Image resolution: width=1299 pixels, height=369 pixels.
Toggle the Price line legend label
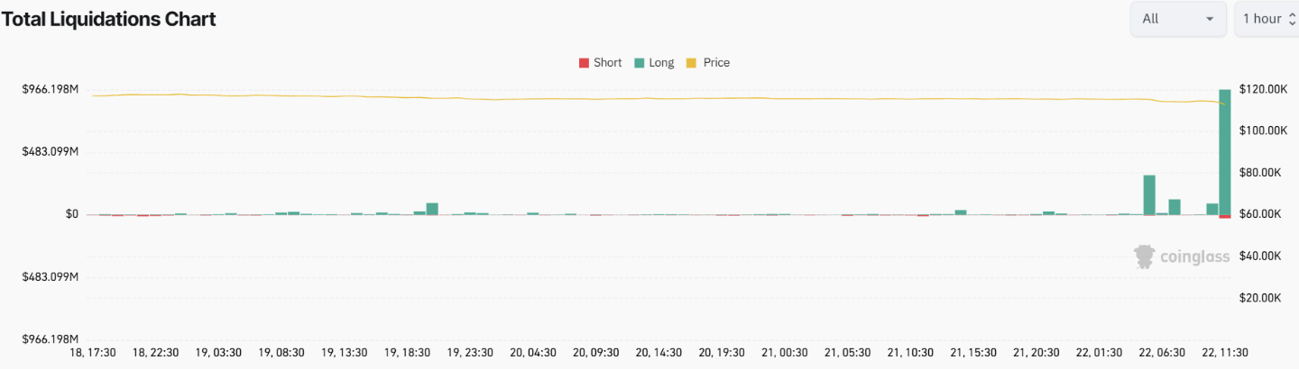coord(716,63)
